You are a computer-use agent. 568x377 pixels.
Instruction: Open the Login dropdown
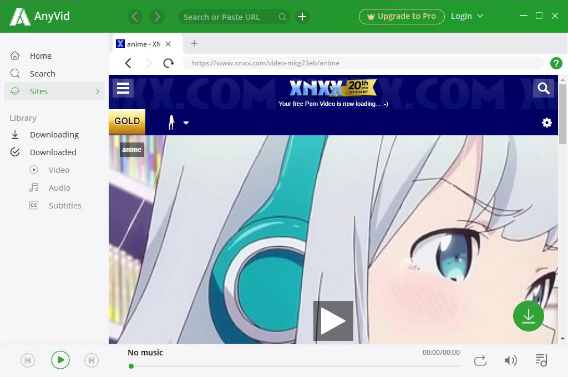466,16
